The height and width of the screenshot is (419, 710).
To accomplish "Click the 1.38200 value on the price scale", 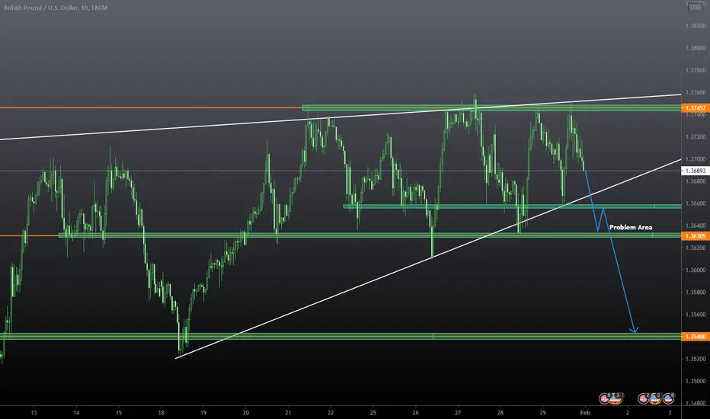I will (696, 26).
